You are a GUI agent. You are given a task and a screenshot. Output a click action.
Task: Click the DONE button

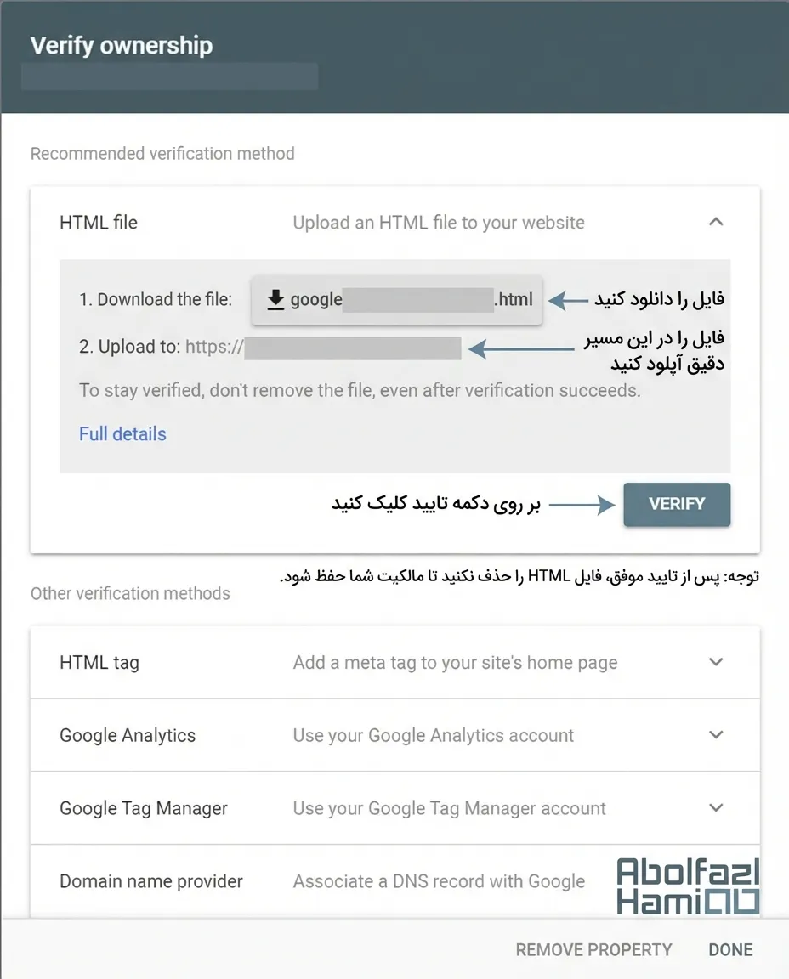pyautogui.click(x=730, y=950)
